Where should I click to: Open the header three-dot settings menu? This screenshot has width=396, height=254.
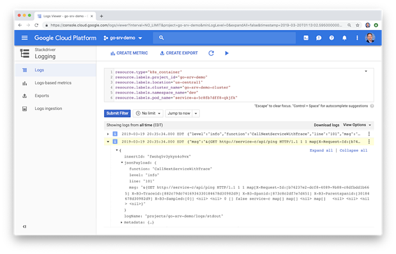[357, 38]
